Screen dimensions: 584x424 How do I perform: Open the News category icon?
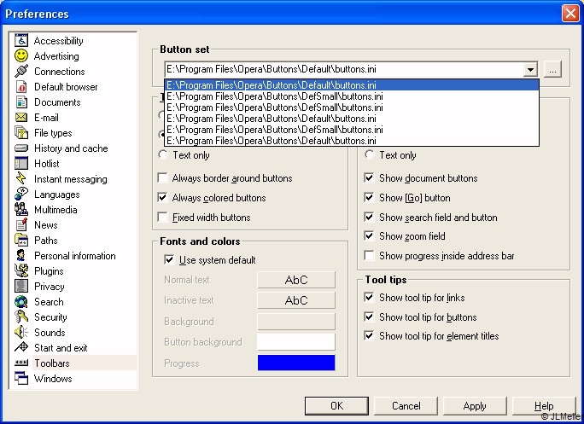click(21, 224)
